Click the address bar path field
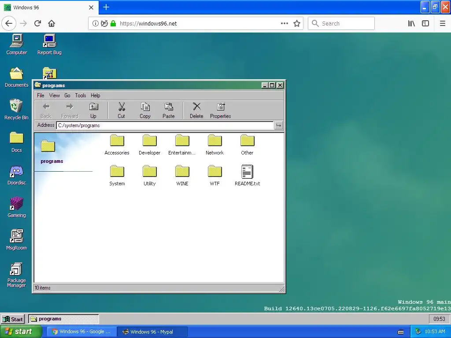Screen dimensions: 451x338 pos(165,125)
